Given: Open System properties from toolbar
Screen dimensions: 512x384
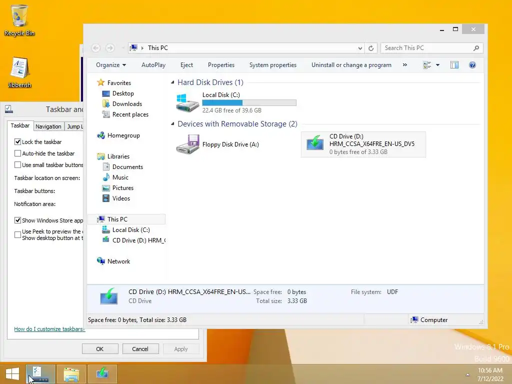Looking at the screenshot, I should [x=273, y=65].
